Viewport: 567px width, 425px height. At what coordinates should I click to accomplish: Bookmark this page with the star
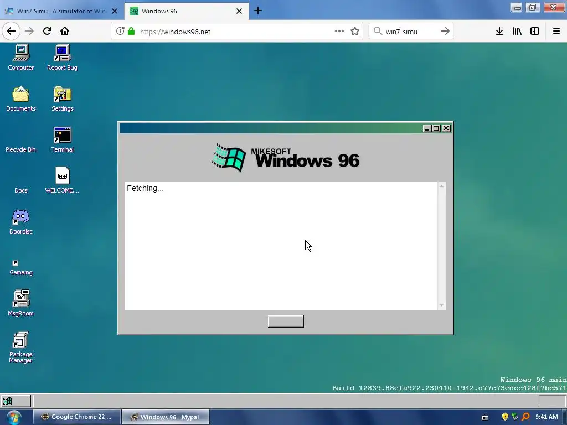[x=355, y=31]
